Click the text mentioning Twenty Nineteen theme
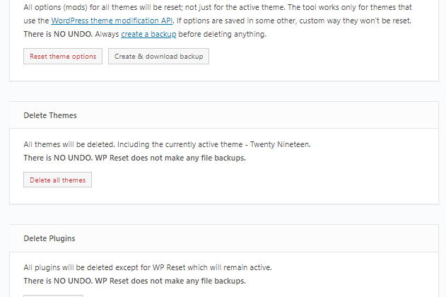 coord(167,144)
